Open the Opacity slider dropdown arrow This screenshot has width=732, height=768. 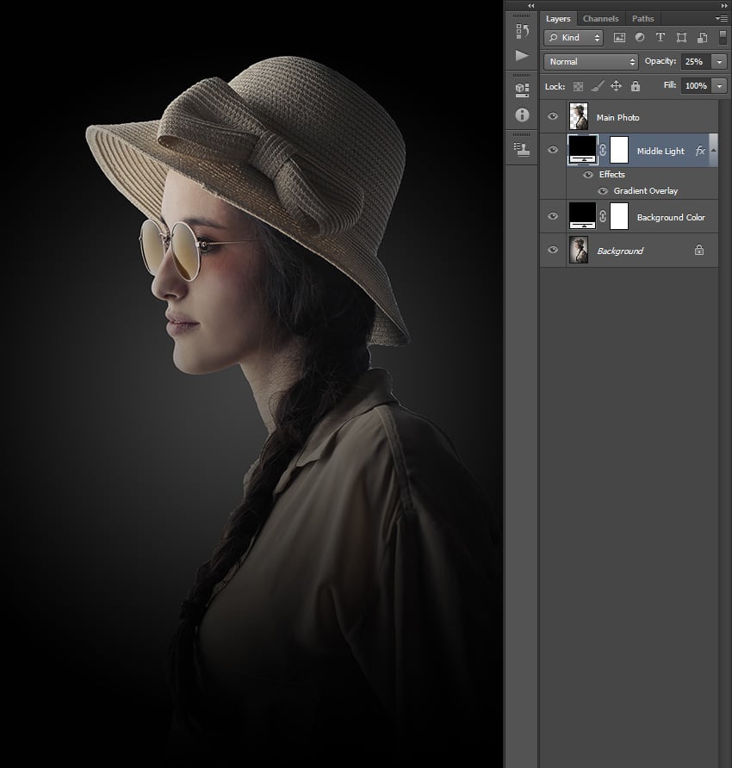pyautogui.click(x=719, y=62)
